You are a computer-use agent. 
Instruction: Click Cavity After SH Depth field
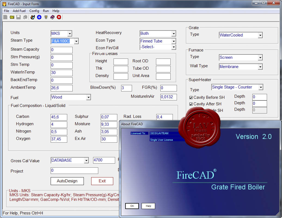coord(259,104)
